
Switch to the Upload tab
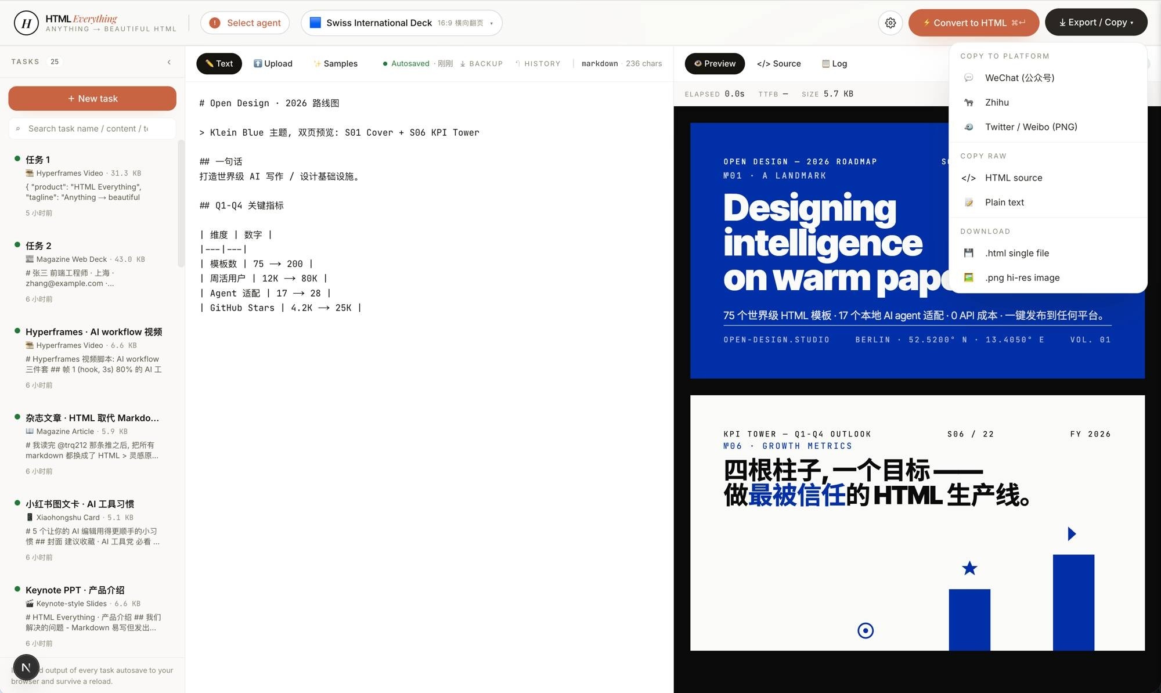pyautogui.click(x=273, y=63)
